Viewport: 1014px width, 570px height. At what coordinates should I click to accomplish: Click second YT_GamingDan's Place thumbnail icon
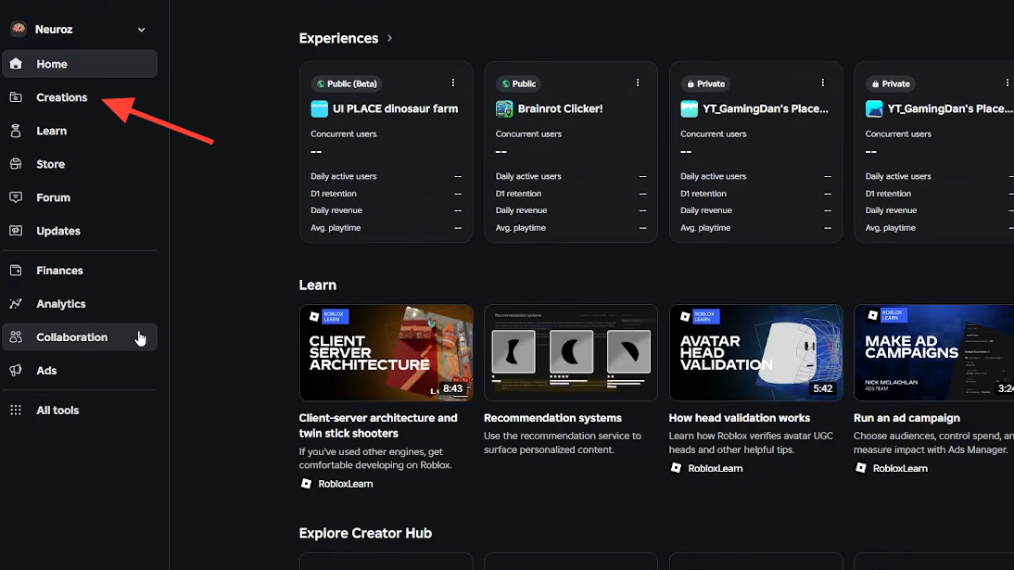pos(874,108)
